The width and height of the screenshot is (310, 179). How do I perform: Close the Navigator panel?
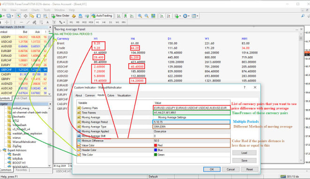pyautogui.click(x=50, y=104)
